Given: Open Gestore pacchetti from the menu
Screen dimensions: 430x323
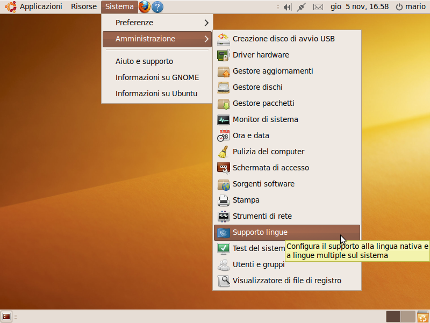Looking at the screenshot, I should 263,103.
